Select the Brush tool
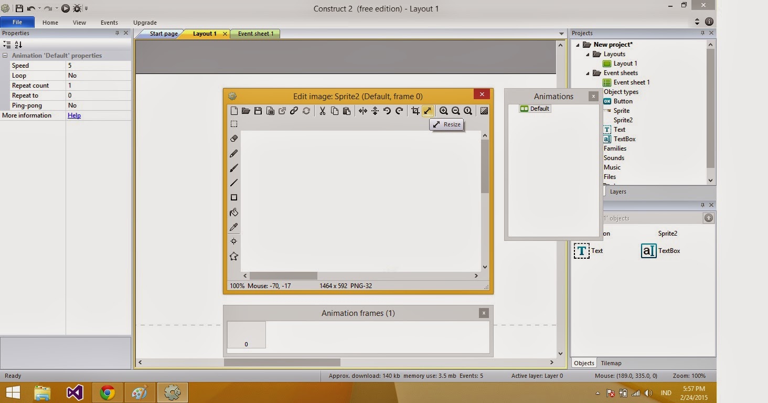 [234, 168]
